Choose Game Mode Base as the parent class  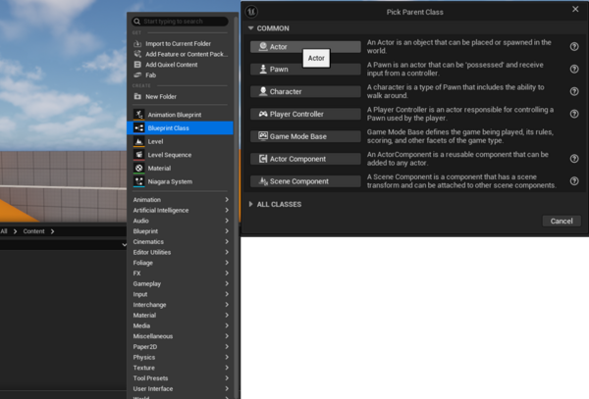tap(305, 136)
